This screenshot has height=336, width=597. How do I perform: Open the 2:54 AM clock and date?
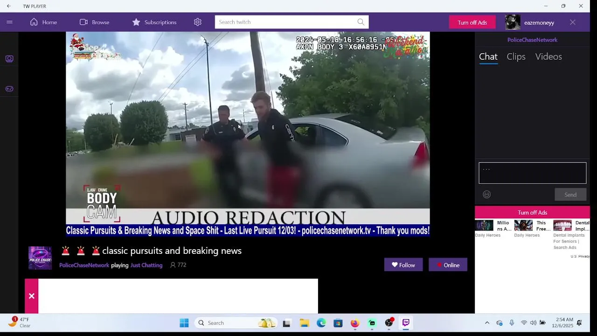(x=562, y=323)
